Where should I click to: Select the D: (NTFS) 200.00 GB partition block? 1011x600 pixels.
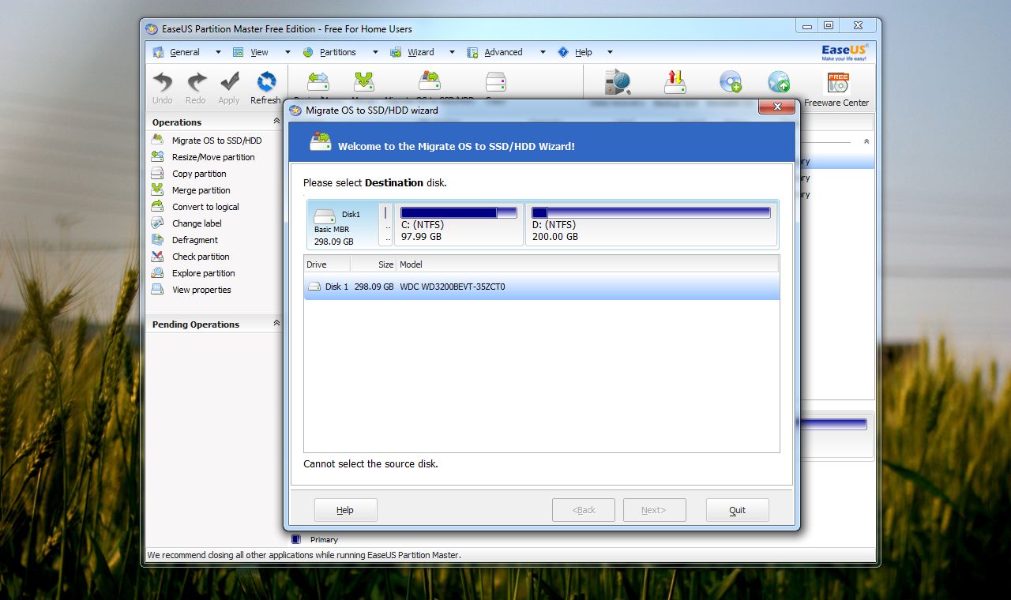click(652, 224)
